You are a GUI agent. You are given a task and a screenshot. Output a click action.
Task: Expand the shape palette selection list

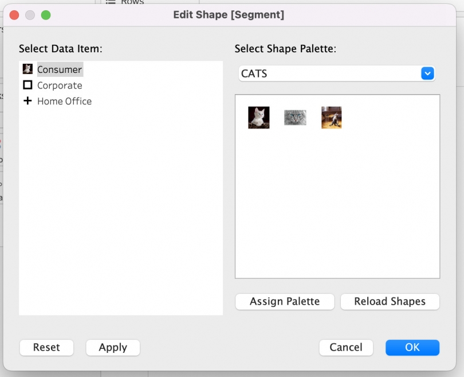[x=428, y=73]
